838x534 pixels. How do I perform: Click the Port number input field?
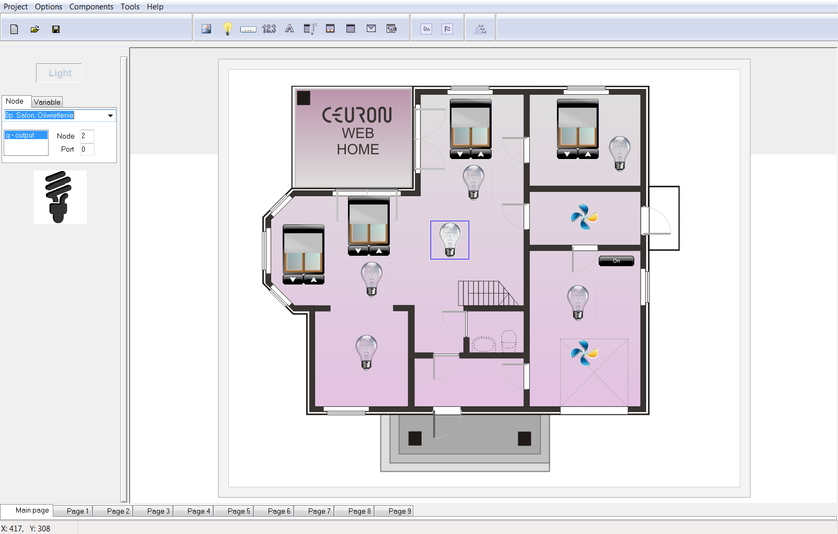(x=87, y=150)
